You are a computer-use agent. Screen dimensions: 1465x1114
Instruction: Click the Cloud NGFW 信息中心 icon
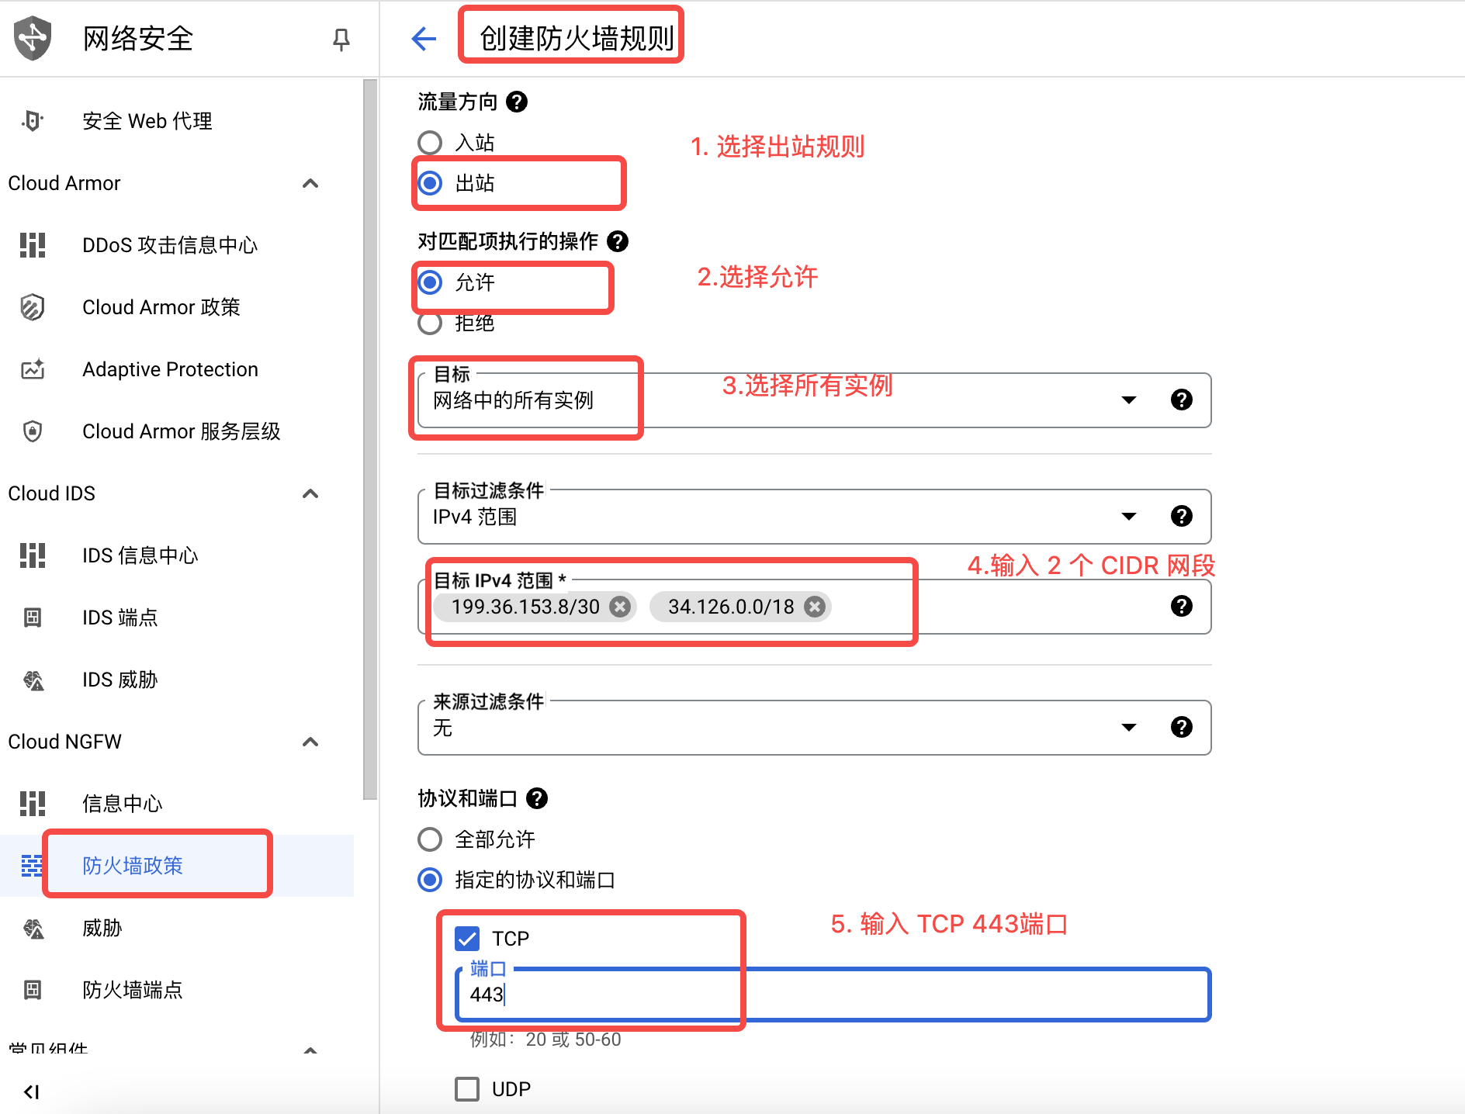(x=33, y=804)
